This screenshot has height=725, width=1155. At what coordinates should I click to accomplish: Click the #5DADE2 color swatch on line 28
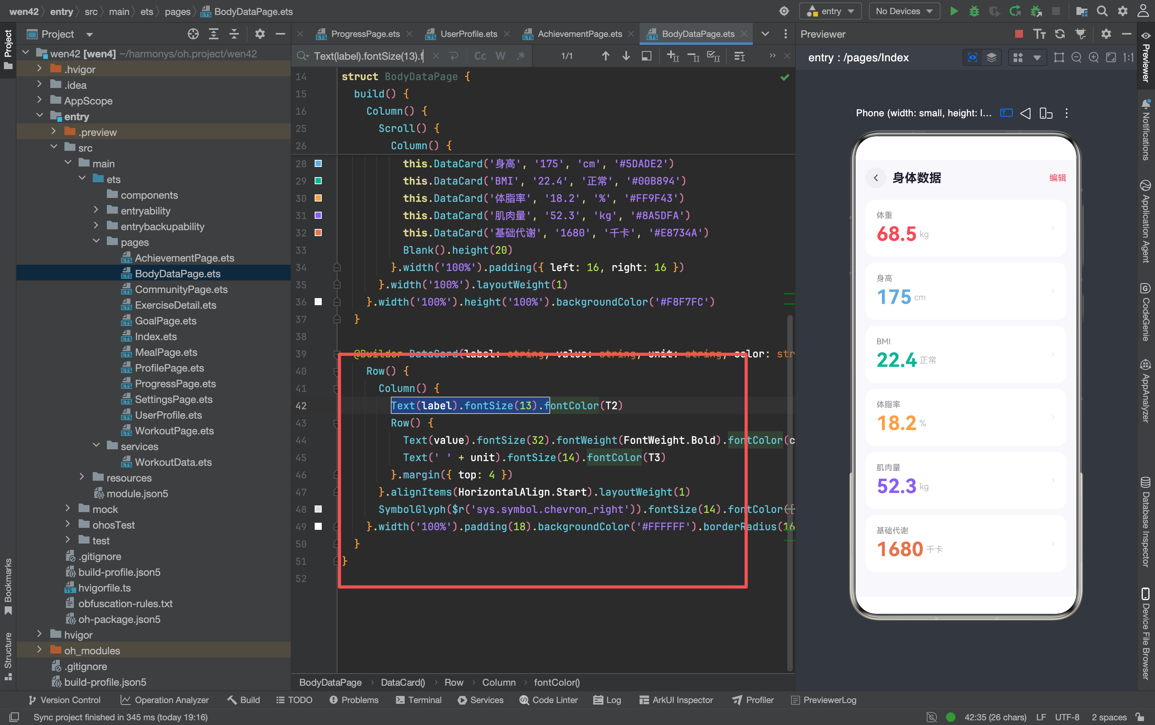(318, 163)
